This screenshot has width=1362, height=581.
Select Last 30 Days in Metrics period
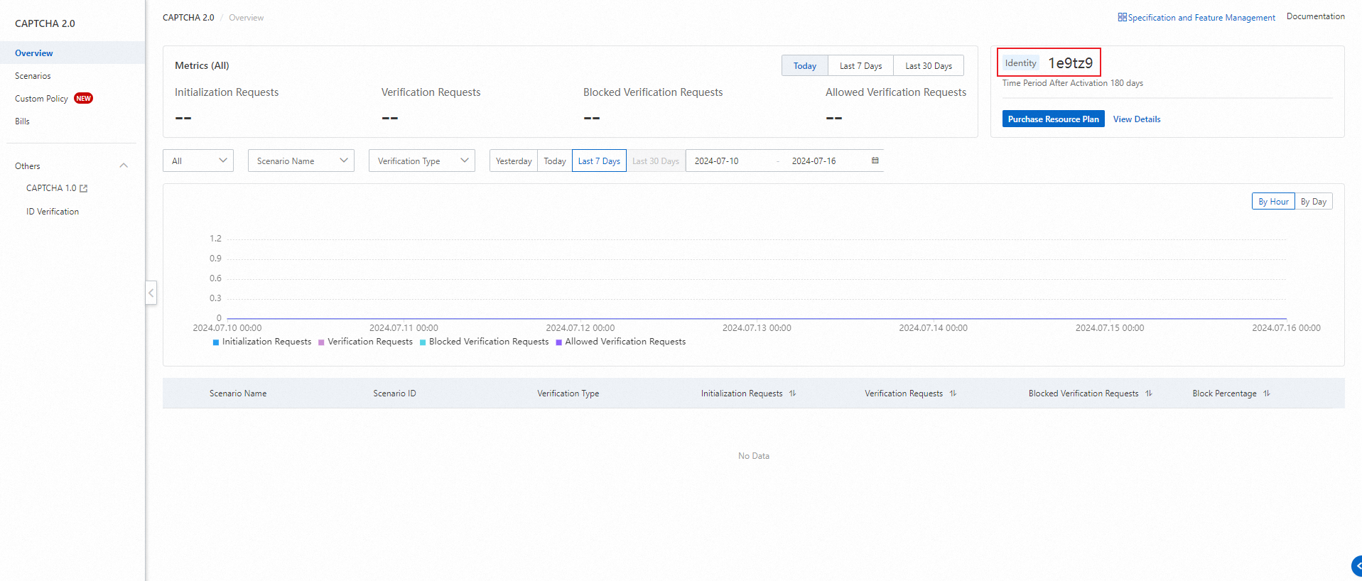tap(929, 66)
